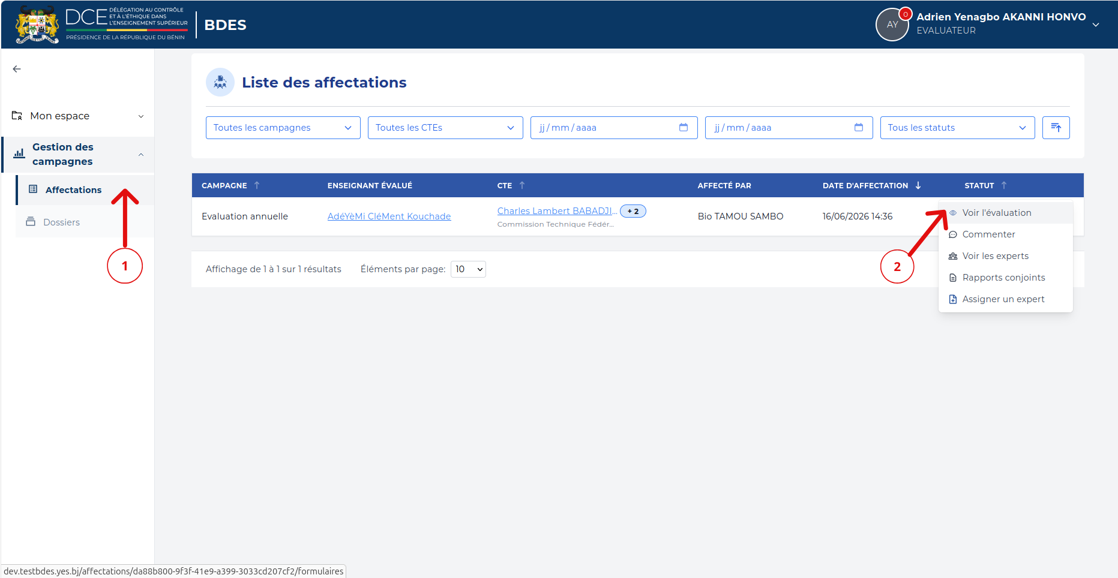Click the sort order toggle button
The height and width of the screenshot is (578, 1118).
pyautogui.click(x=1056, y=128)
